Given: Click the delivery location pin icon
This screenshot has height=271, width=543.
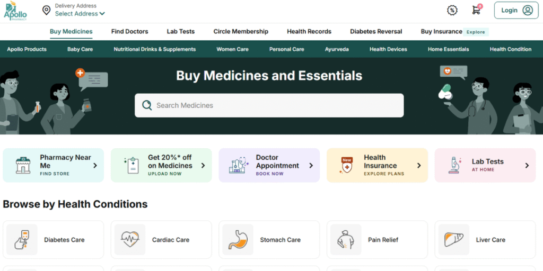Looking at the screenshot, I should pyautogui.click(x=46, y=11).
